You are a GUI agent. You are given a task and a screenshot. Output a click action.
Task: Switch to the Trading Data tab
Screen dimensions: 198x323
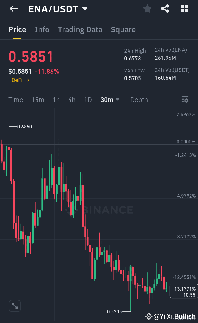click(x=80, y=29)
